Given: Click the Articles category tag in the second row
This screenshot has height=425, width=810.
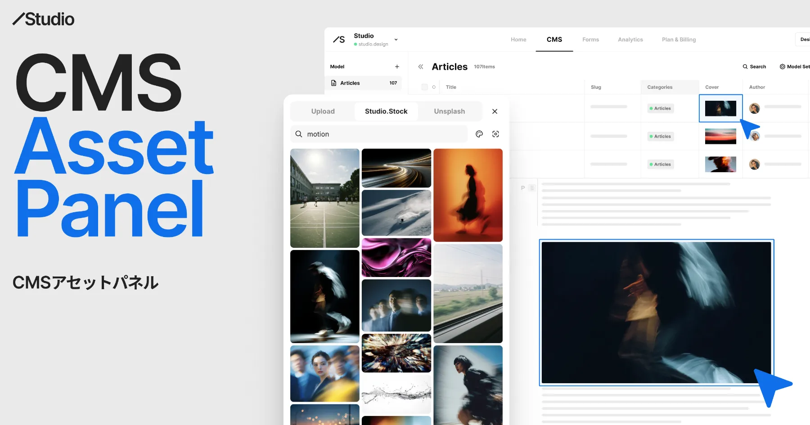Looking at the screenshot, I should point(661,136).
